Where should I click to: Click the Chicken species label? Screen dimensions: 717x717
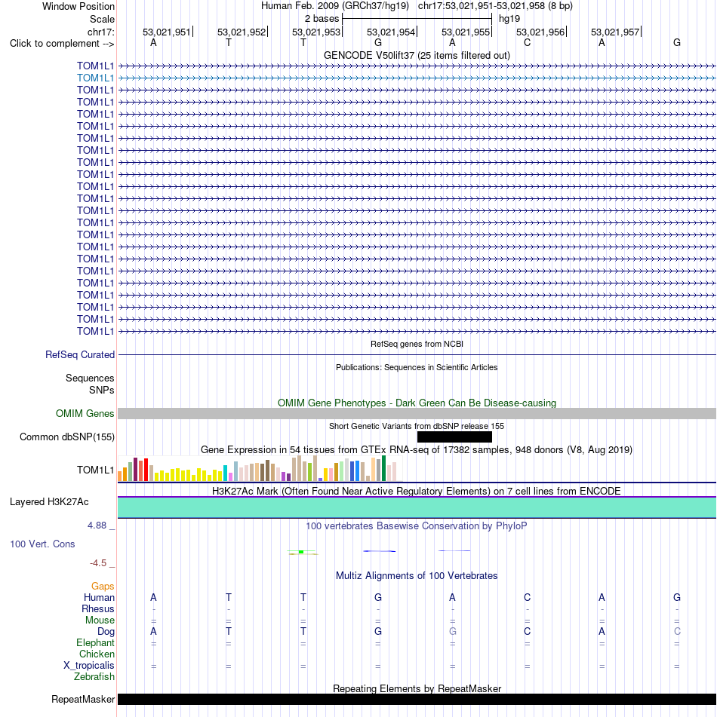[x=97, y=654]
